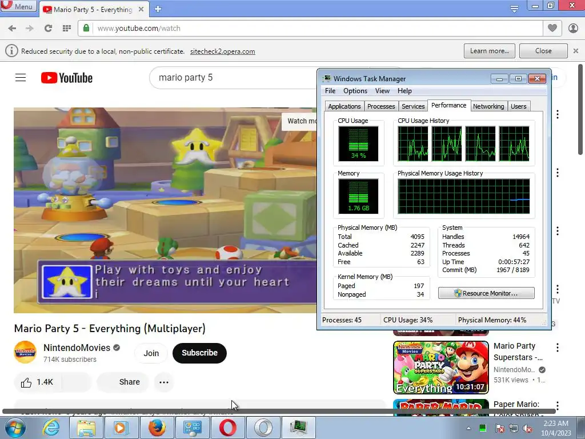Click the Task Manager taskbar icon
Viewport: 585px width, 439px height.
tap(299, 428)
